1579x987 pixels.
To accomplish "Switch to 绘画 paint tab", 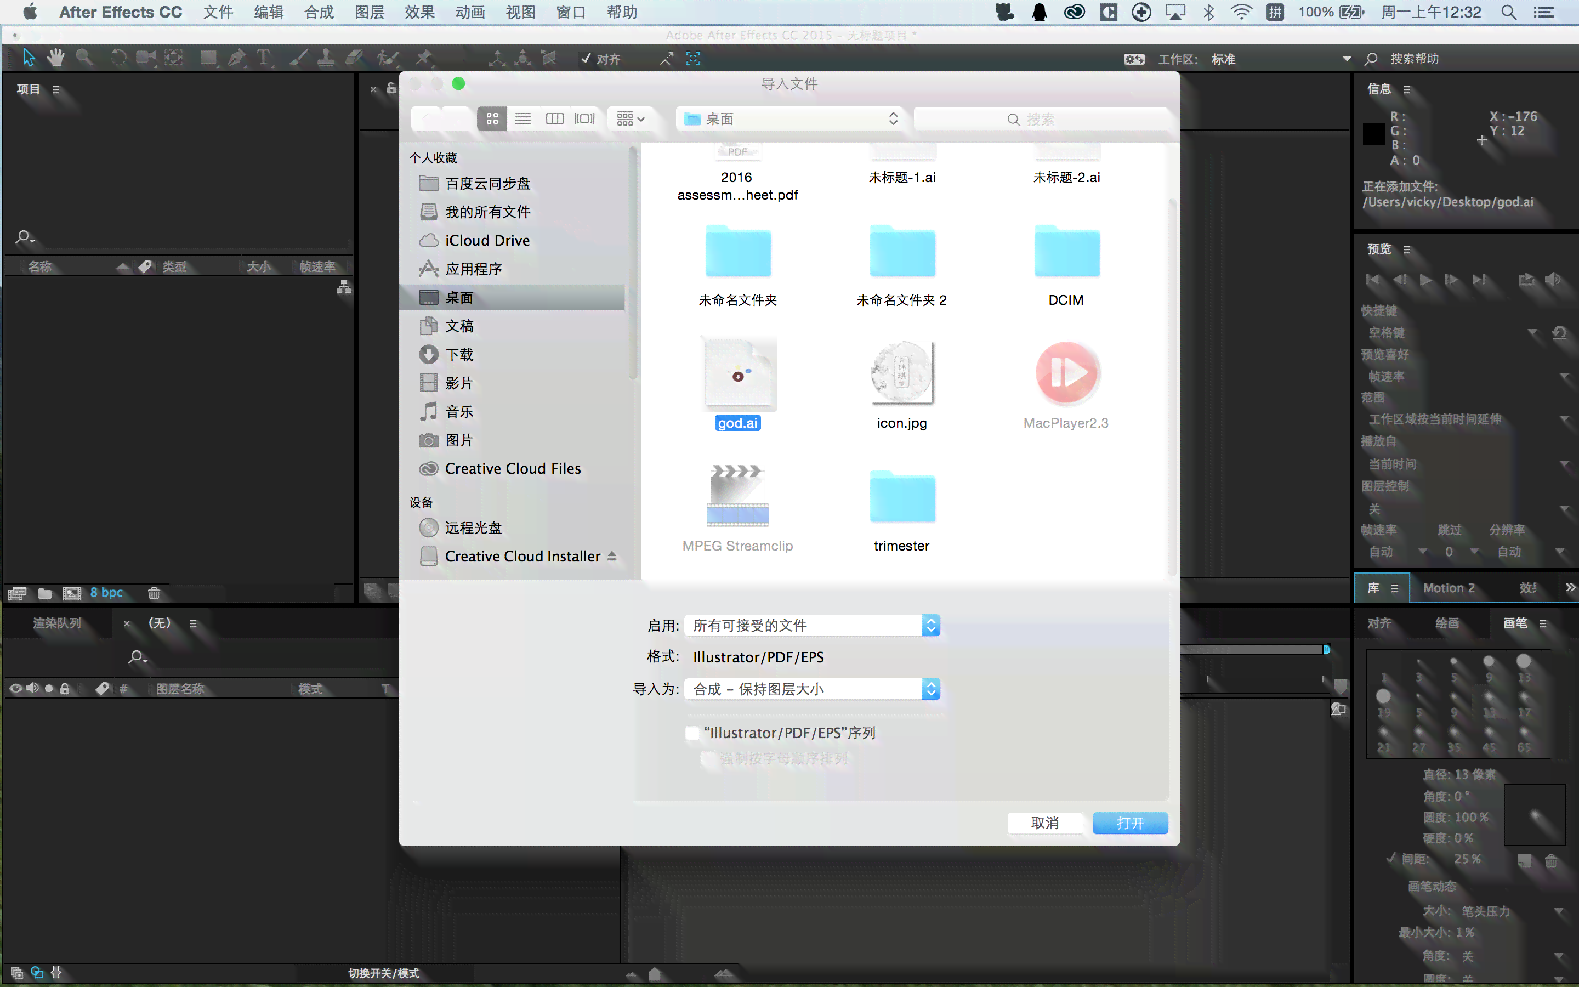I will coord(1447,623).
